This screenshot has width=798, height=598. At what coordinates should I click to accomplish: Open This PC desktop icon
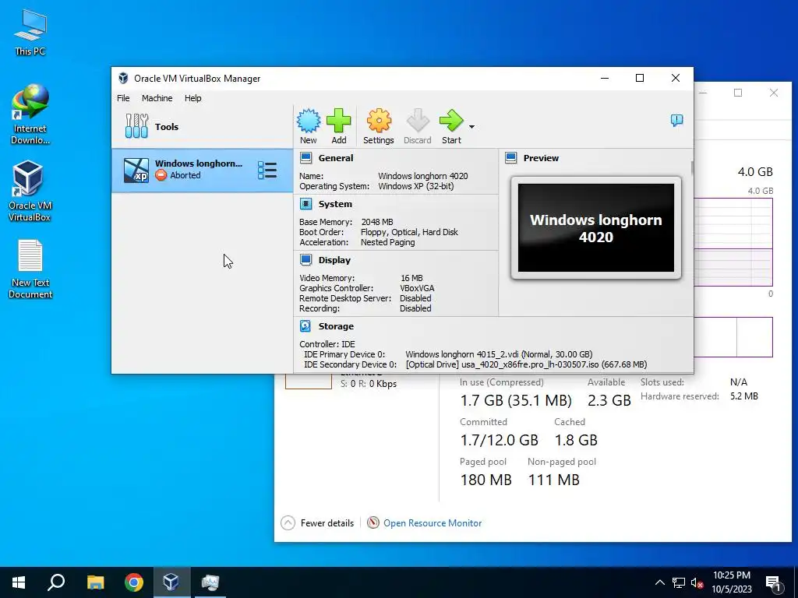(30, 33)
